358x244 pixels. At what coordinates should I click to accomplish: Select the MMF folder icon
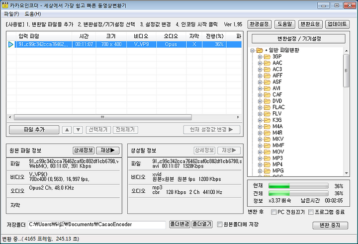267,146
